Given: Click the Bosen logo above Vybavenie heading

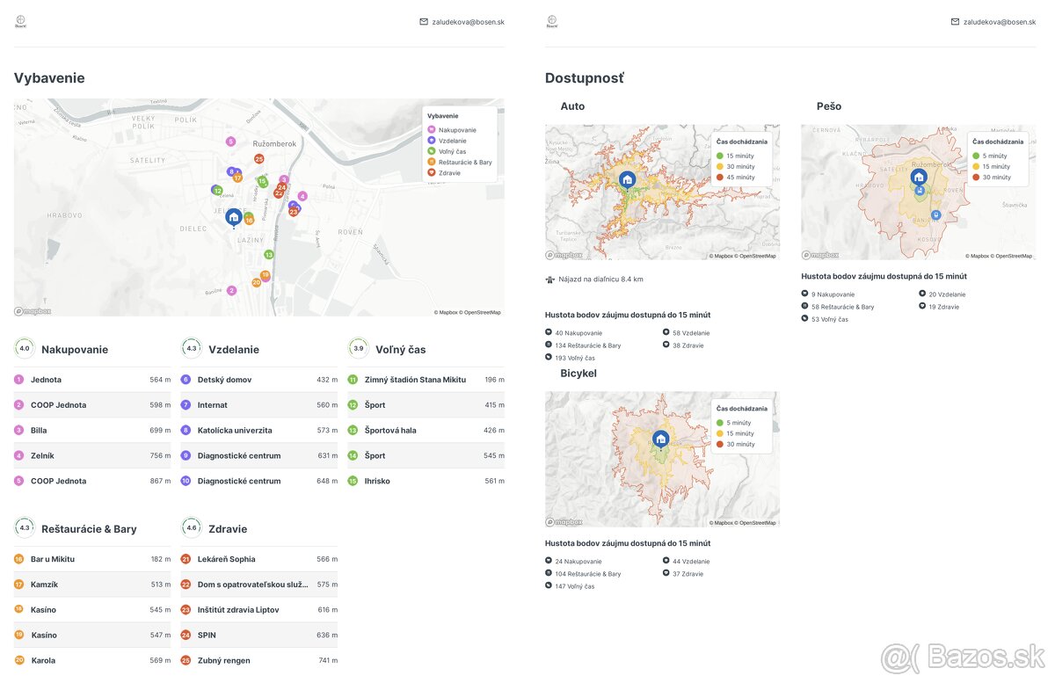Looking at the screenshot, I should 20,22.
